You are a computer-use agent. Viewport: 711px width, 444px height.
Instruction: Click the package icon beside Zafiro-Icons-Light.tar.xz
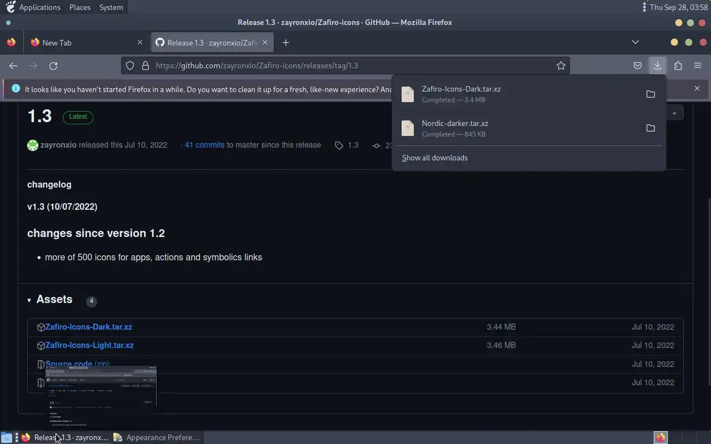(x=41, y=346)
